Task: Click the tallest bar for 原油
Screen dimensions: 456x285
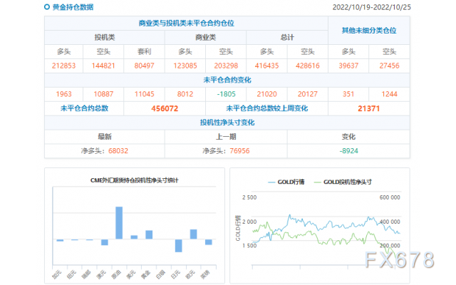Action: pos(119,223)
